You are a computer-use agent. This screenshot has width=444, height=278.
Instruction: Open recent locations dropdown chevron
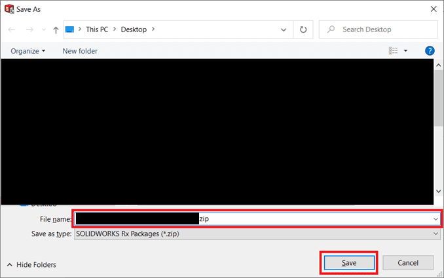point(44,29)
